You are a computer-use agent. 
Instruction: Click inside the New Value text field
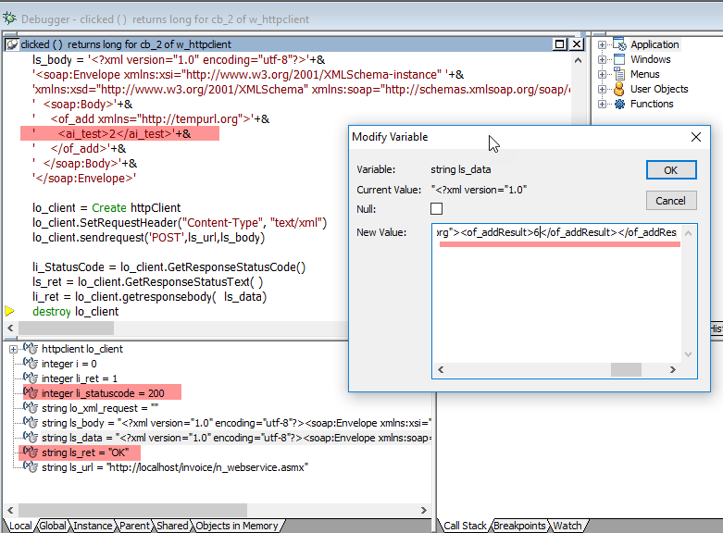tap(555, 296)
